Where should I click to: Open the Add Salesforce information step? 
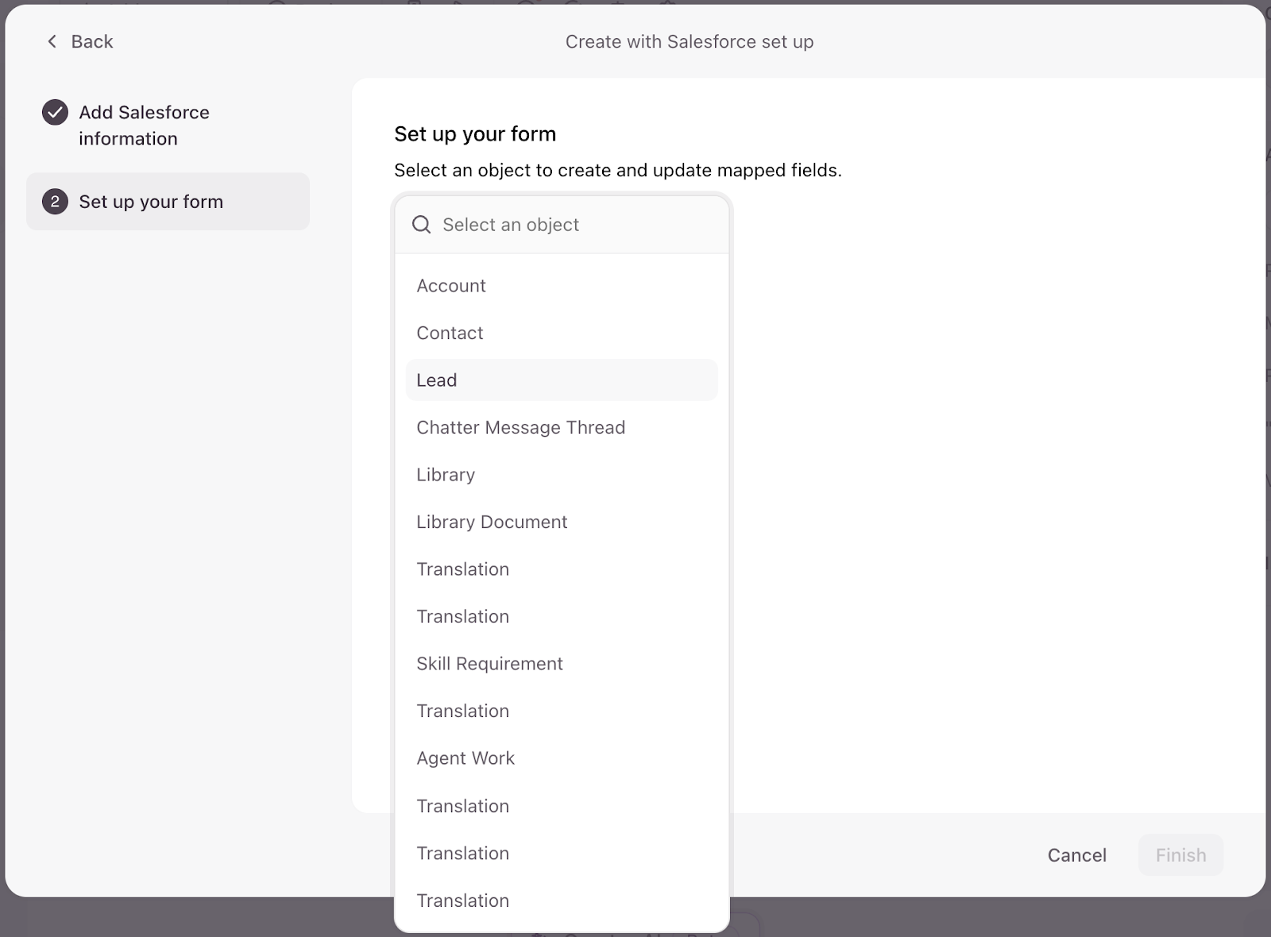pyautogui.click(x=144, y=125)
